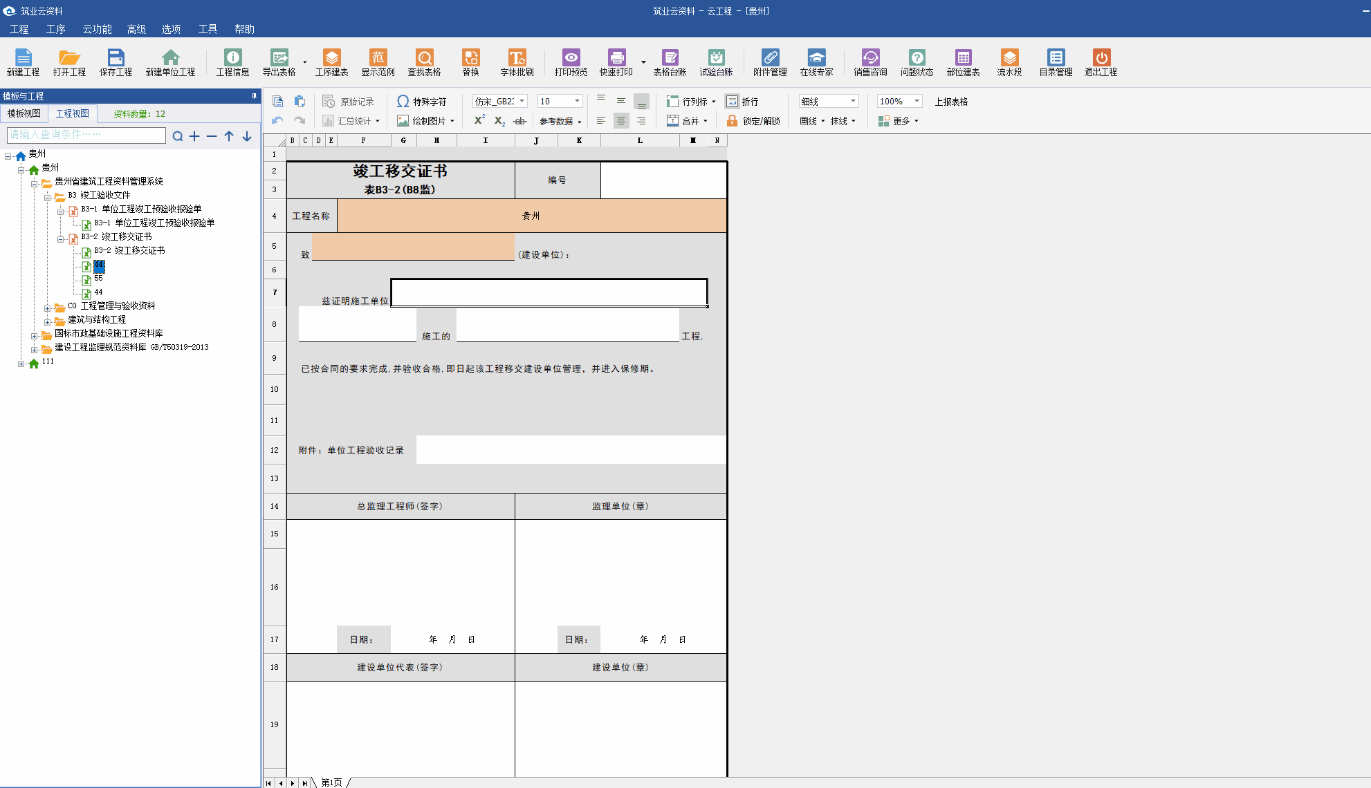Click search magnifier beside query field

[x=178, y=136]
